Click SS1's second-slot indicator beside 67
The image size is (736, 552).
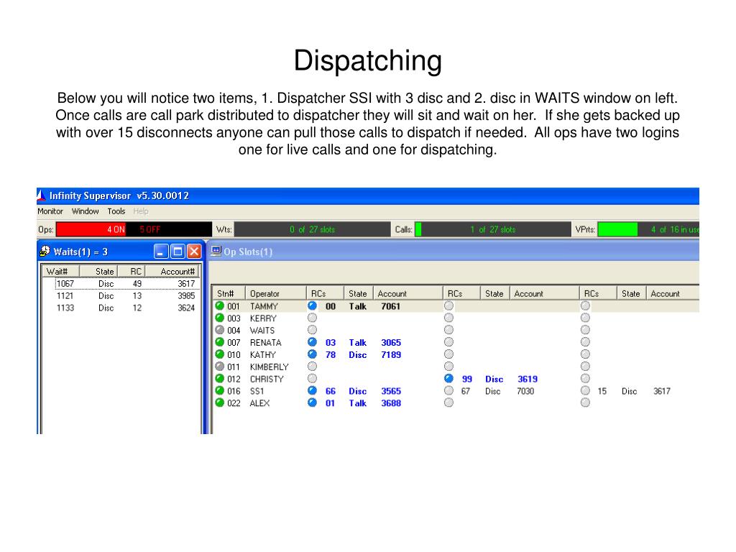(448, 390)
